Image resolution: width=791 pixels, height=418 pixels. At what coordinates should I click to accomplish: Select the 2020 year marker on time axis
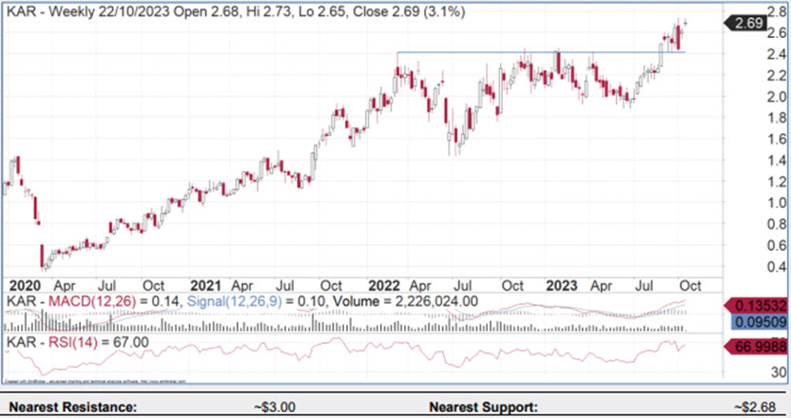[x=21, y=284]
